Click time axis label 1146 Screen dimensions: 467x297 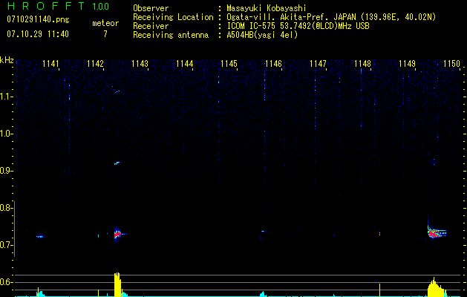tap(273, 64)
